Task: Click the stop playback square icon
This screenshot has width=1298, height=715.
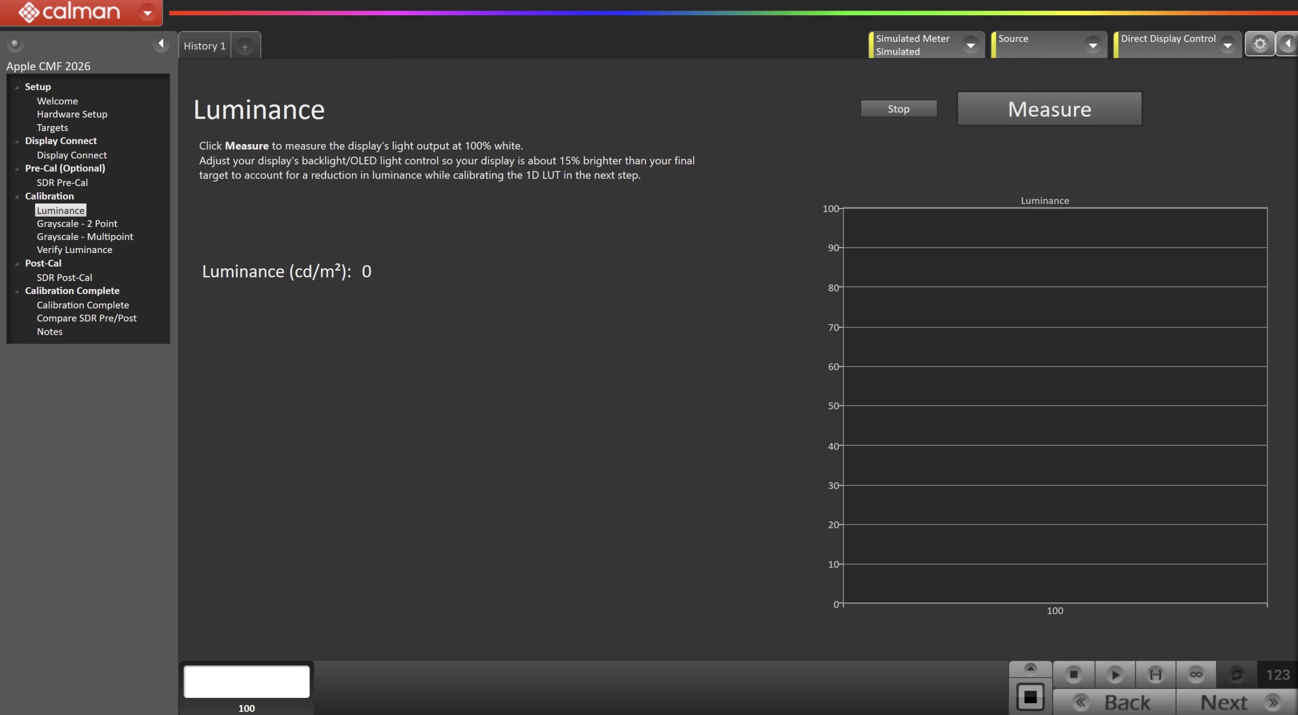Action: [1073, 674]
